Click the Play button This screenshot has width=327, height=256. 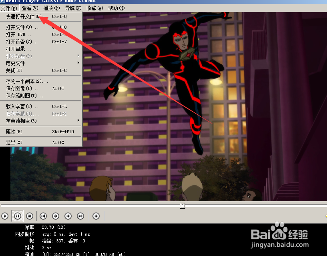(5, 216)
